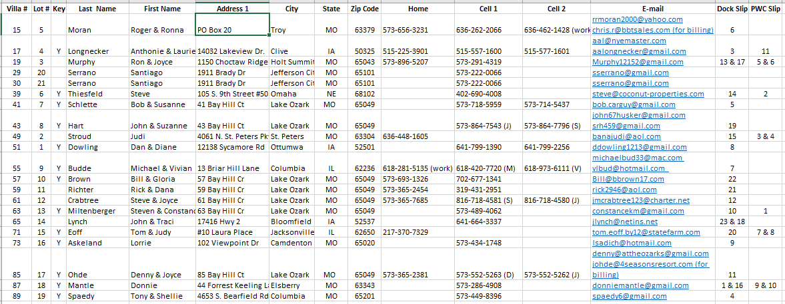Viewport: 785px width, 304px height.
Task: Open constancekm@gmail.com email link
Action: pos(638,211)
